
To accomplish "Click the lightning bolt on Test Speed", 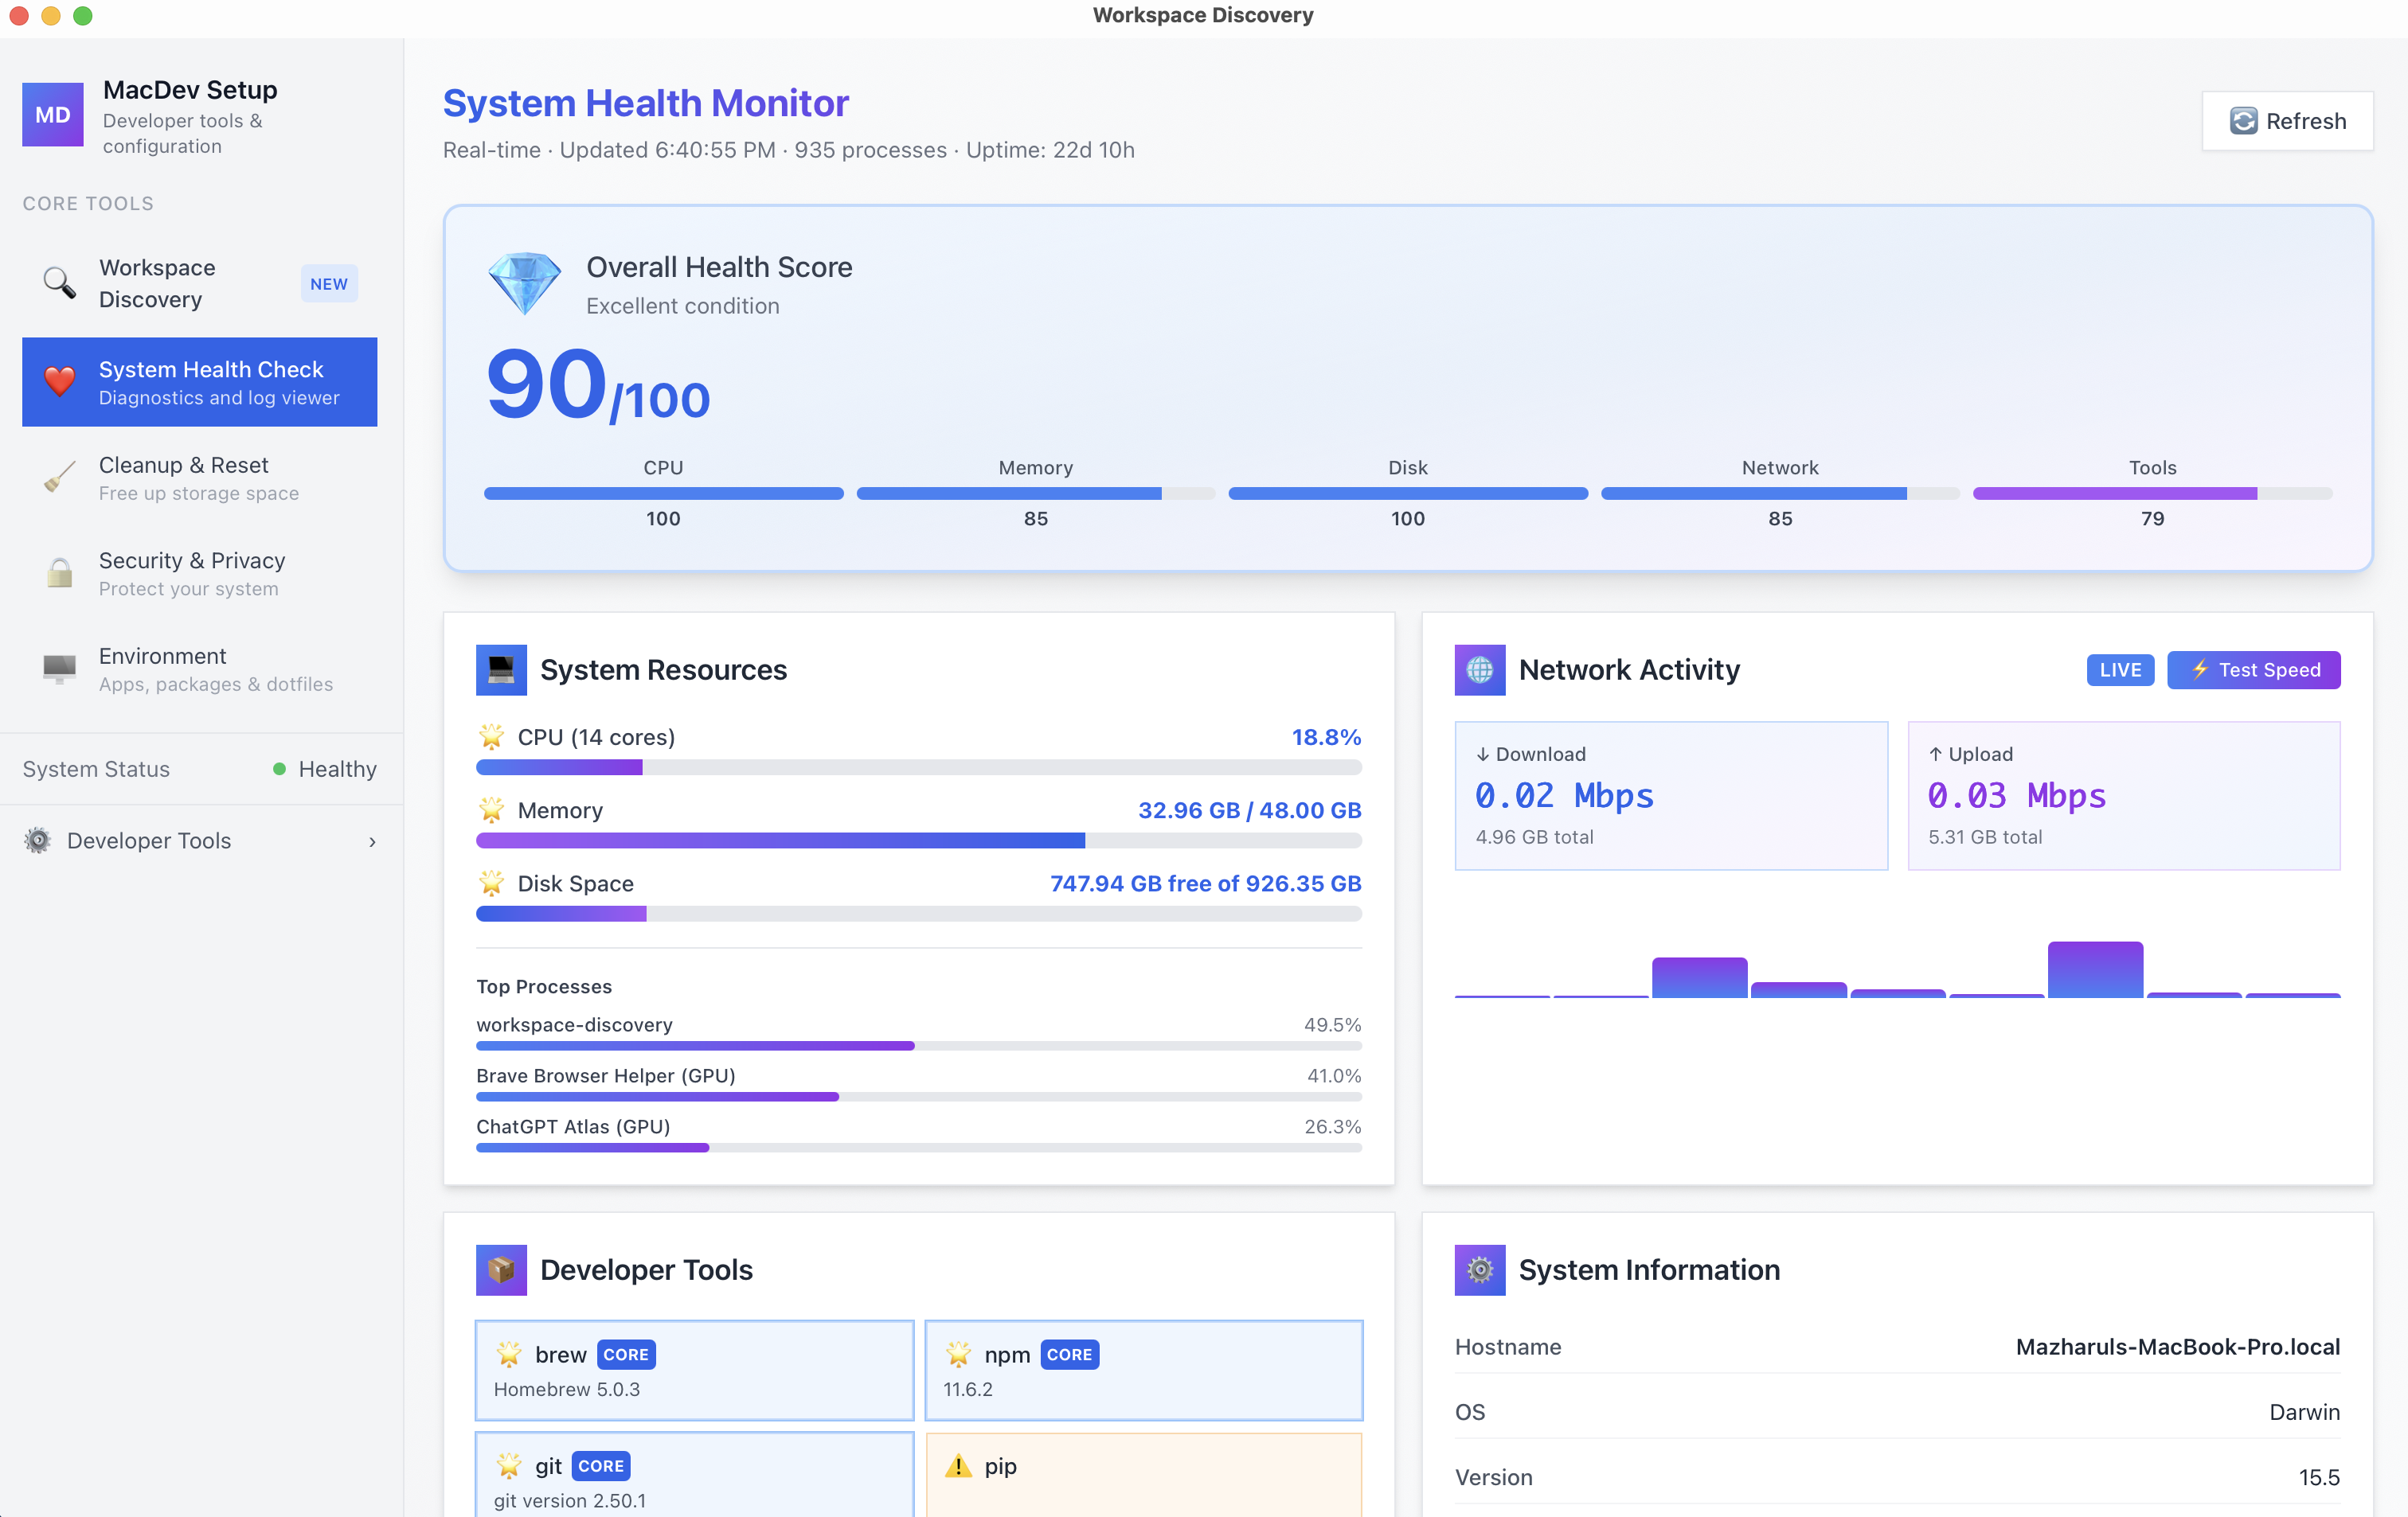I will pyautogui.click(x=2200, y=669).
